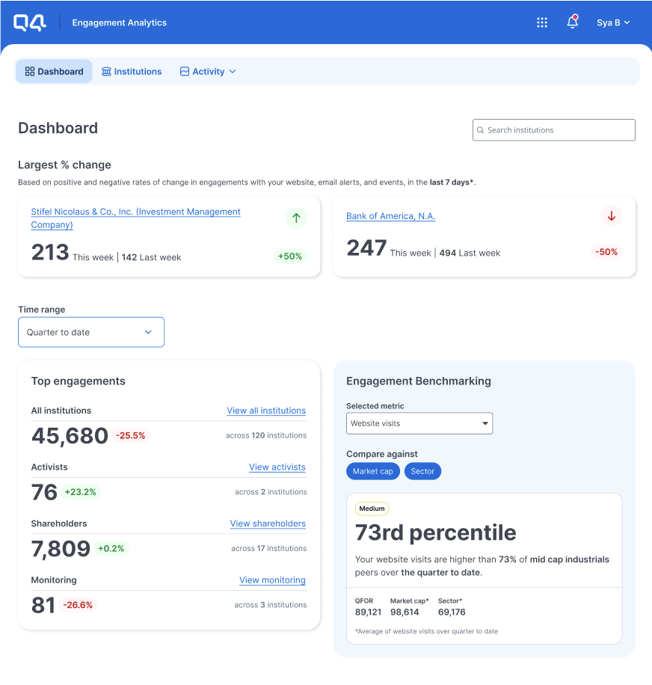Image resolution: width=652 pixels, height=685 pixels.
Task: Open the notifications bell
Action: point(573,22)
